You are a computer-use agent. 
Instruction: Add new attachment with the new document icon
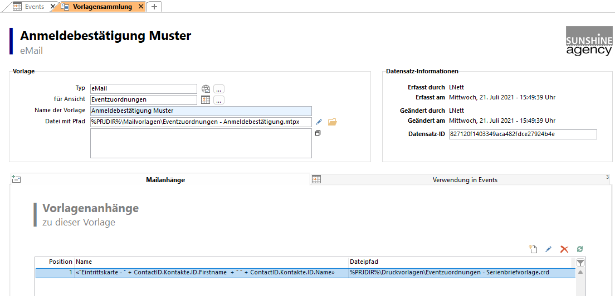tap(533, 249)
